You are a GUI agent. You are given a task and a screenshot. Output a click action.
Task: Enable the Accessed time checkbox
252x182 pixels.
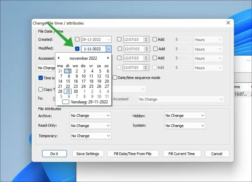(119, 58)
